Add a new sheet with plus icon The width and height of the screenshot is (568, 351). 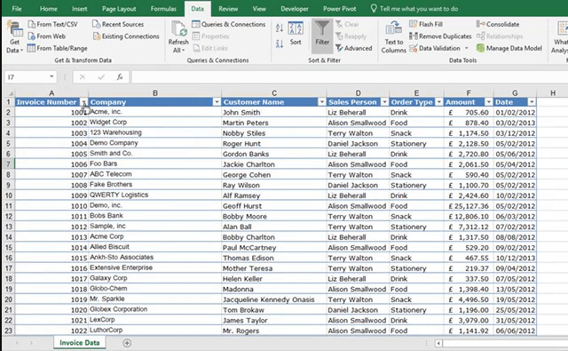(x=127, y=343)
